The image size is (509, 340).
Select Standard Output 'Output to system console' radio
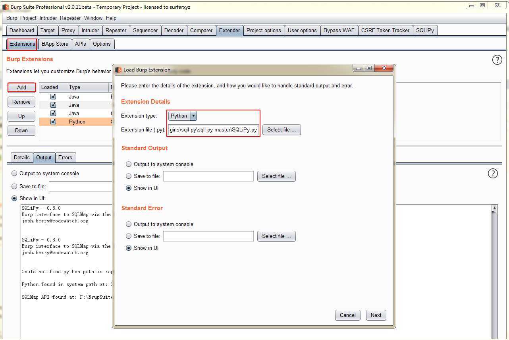[x=129, y=164]
